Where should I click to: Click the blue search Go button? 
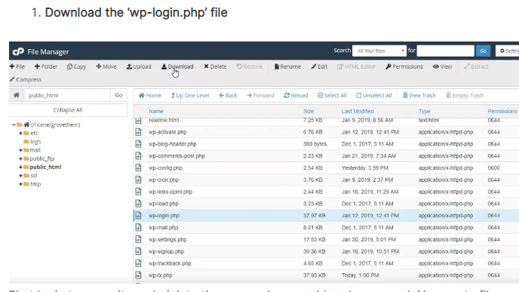click(x=483, y=51)
